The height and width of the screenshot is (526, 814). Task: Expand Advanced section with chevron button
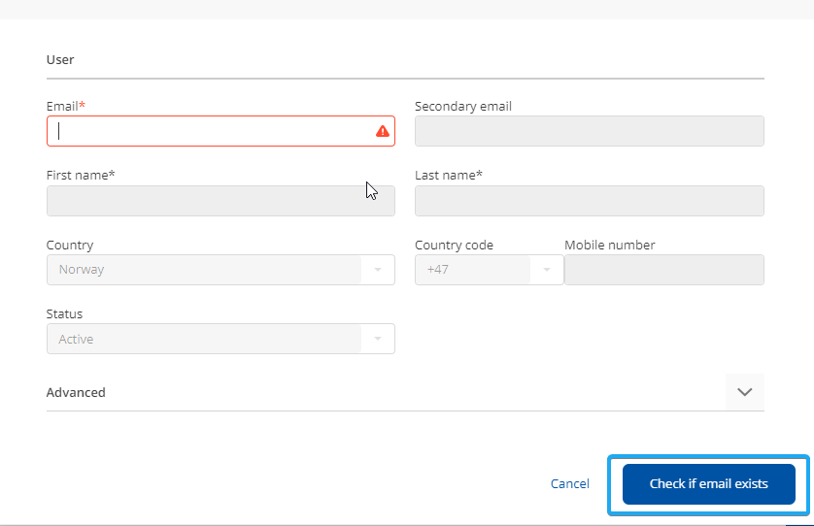tap(744, 392)
